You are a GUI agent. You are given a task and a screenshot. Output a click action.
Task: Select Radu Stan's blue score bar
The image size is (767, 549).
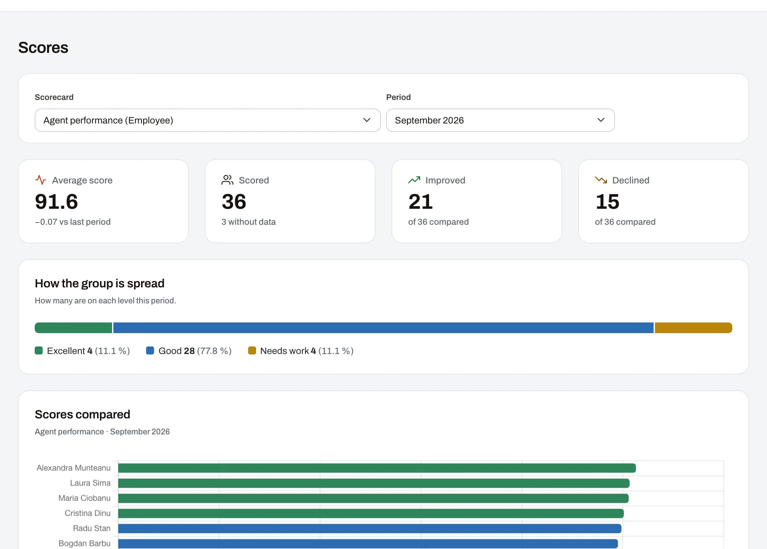(370, 529)
